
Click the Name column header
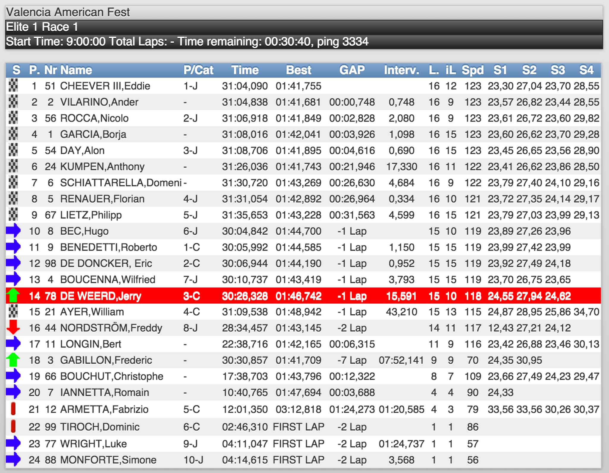tap(76, 70)
